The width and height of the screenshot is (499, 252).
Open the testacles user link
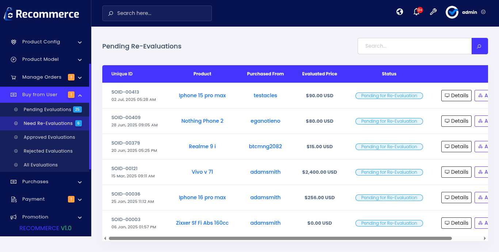click(x=266, y=95)
